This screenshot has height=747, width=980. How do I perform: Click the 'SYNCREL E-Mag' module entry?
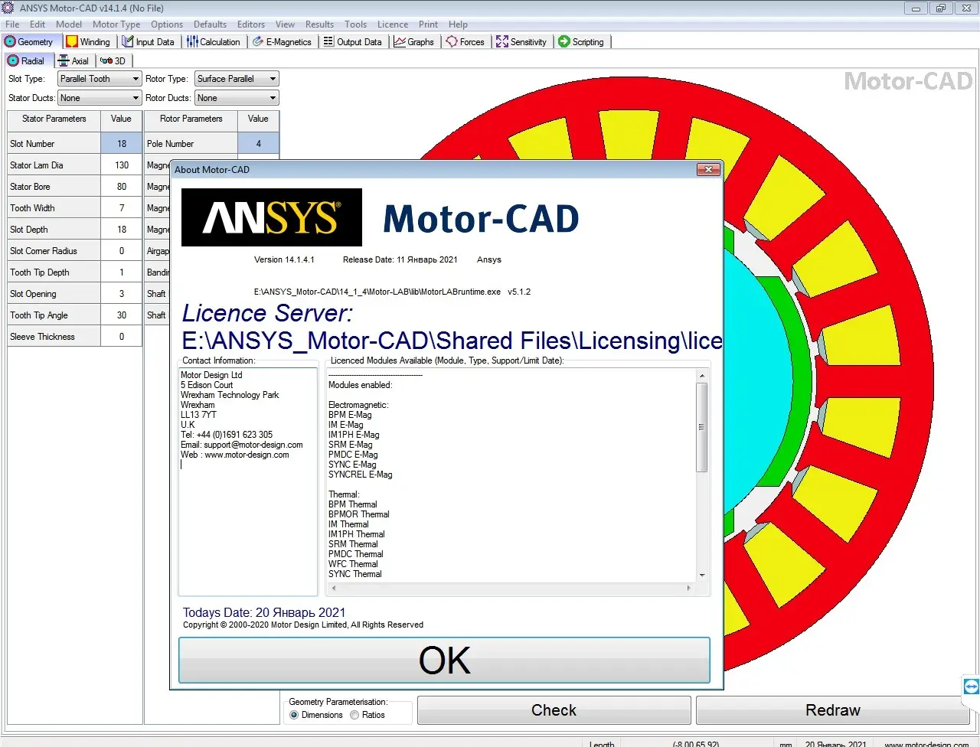[360, 475]
